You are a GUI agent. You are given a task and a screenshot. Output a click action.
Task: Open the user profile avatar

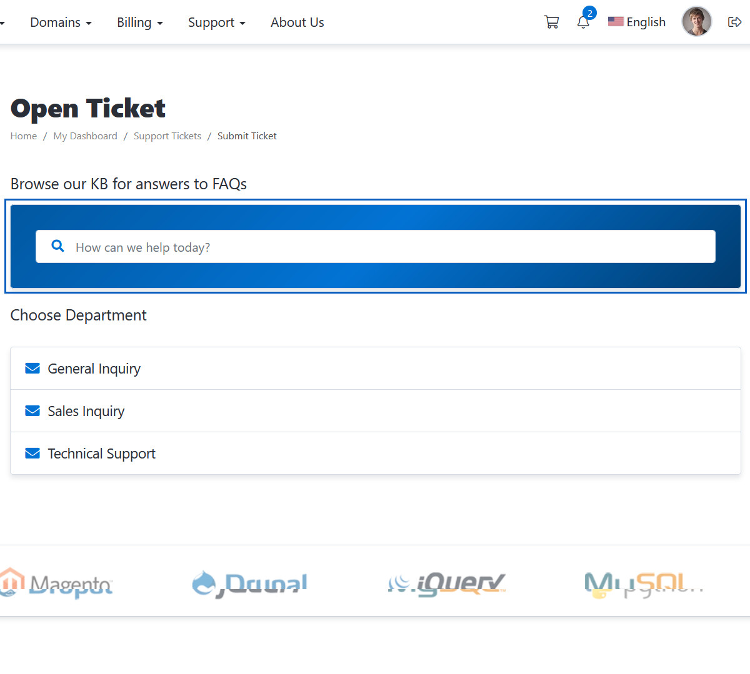click(696, 22)
